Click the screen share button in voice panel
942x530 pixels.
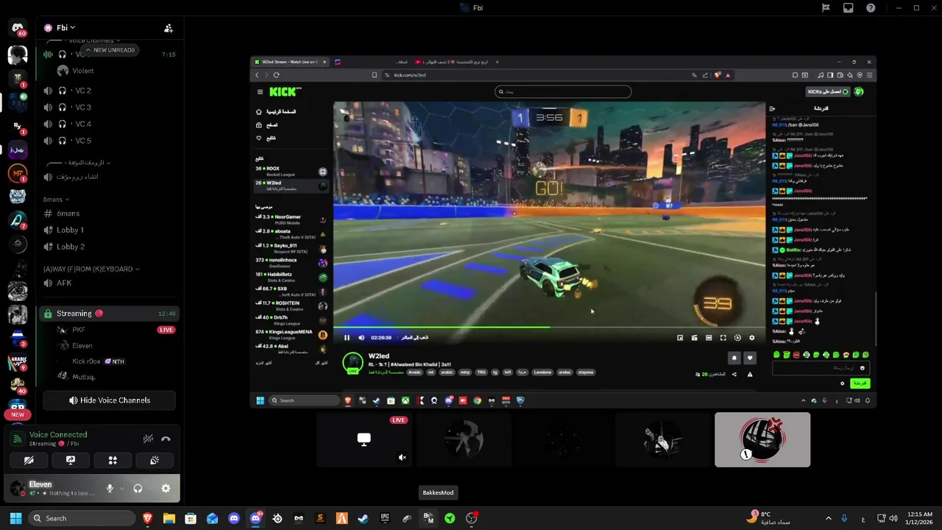pyautogui.click(x=71, y=460)
